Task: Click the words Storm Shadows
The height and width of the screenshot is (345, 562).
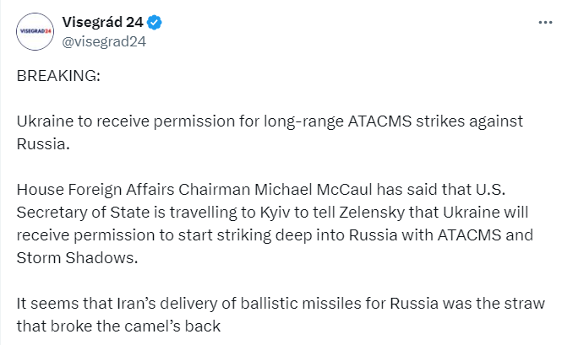Action: pos(77,257)
